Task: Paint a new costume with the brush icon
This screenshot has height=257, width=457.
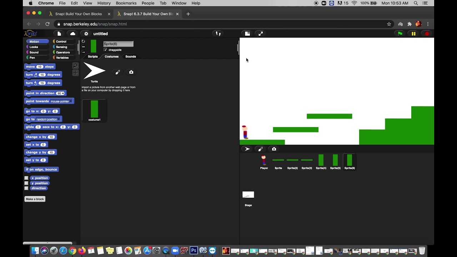Action: [118, 72]
